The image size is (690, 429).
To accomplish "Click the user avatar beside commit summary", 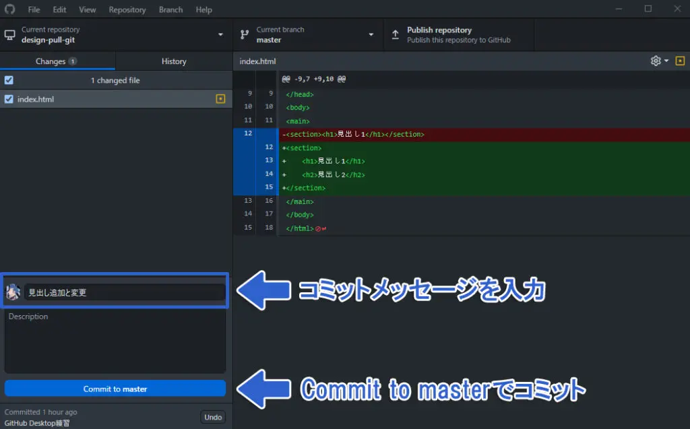I will [13, 292].
